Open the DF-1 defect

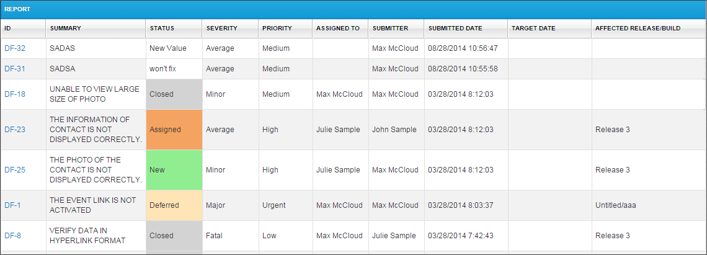click(x=12, y=205)
